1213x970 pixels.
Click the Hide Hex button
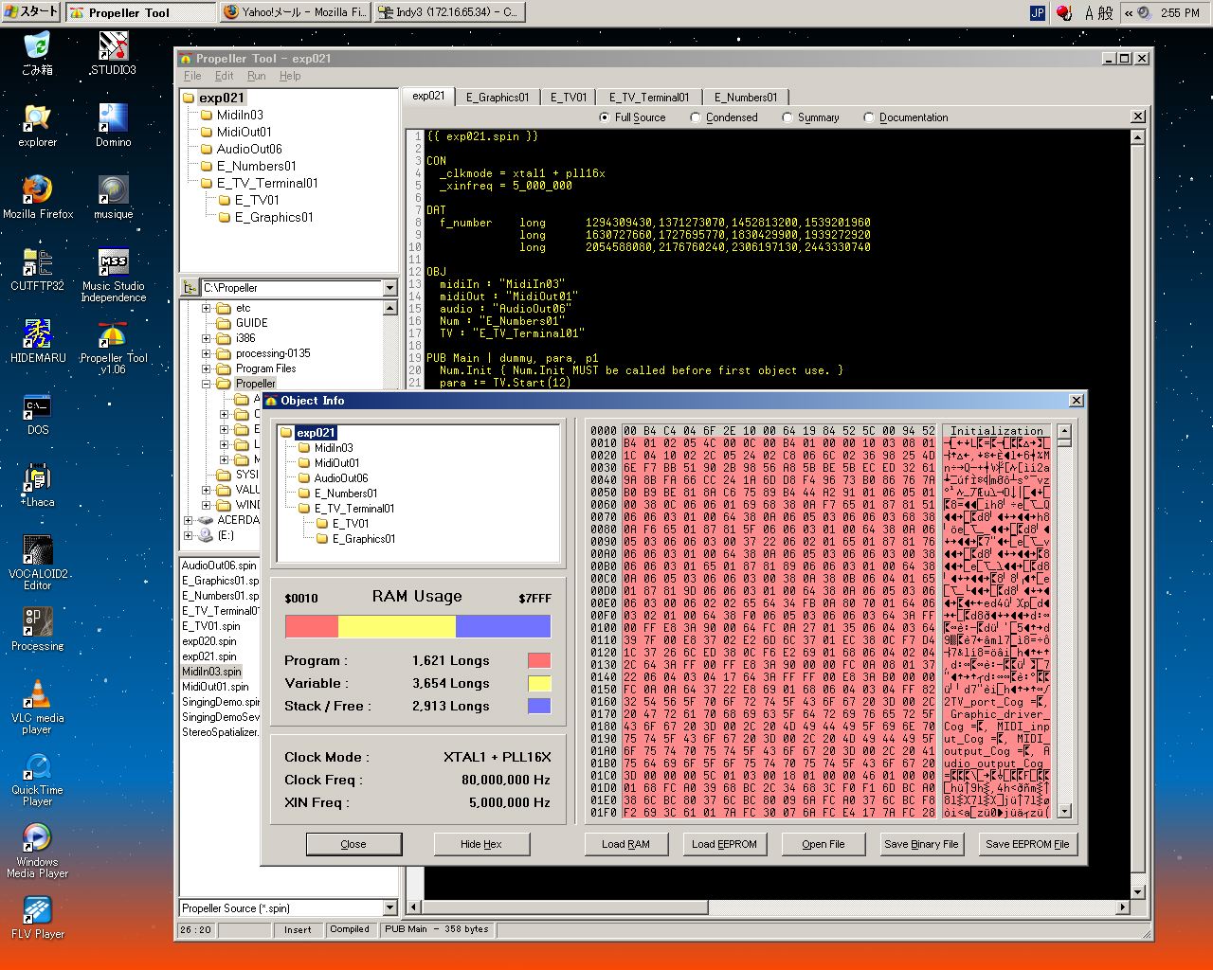coord(480,844)
